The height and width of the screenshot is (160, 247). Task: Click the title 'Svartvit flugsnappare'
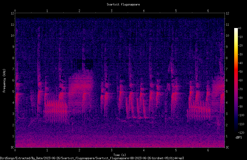pos(123,4)
